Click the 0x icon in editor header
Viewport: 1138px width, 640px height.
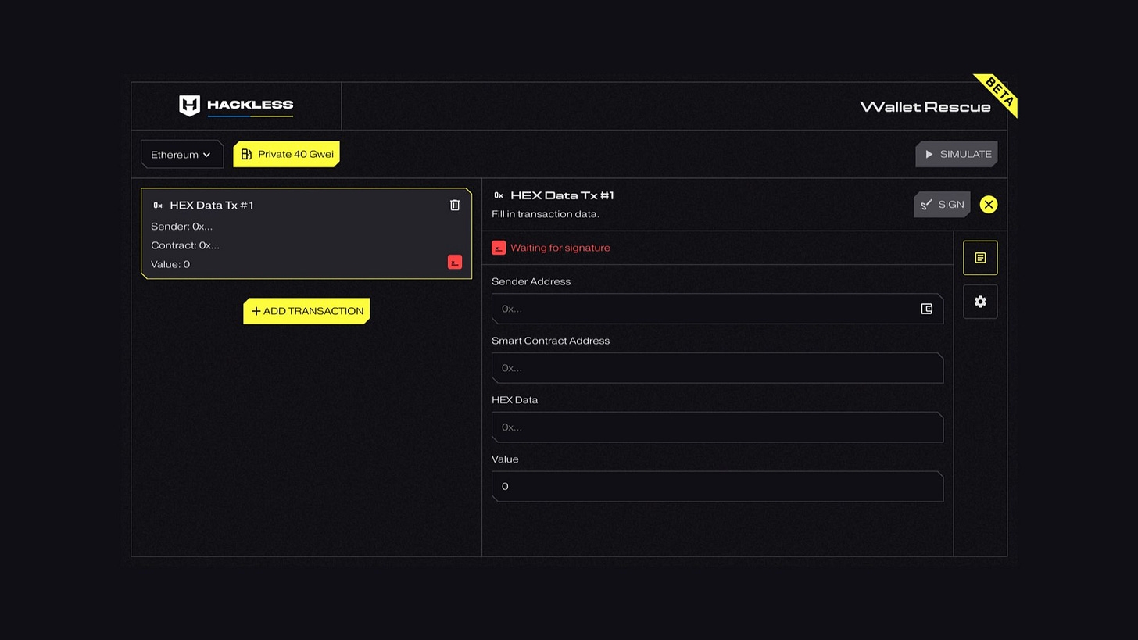click(x=499, y=195)
